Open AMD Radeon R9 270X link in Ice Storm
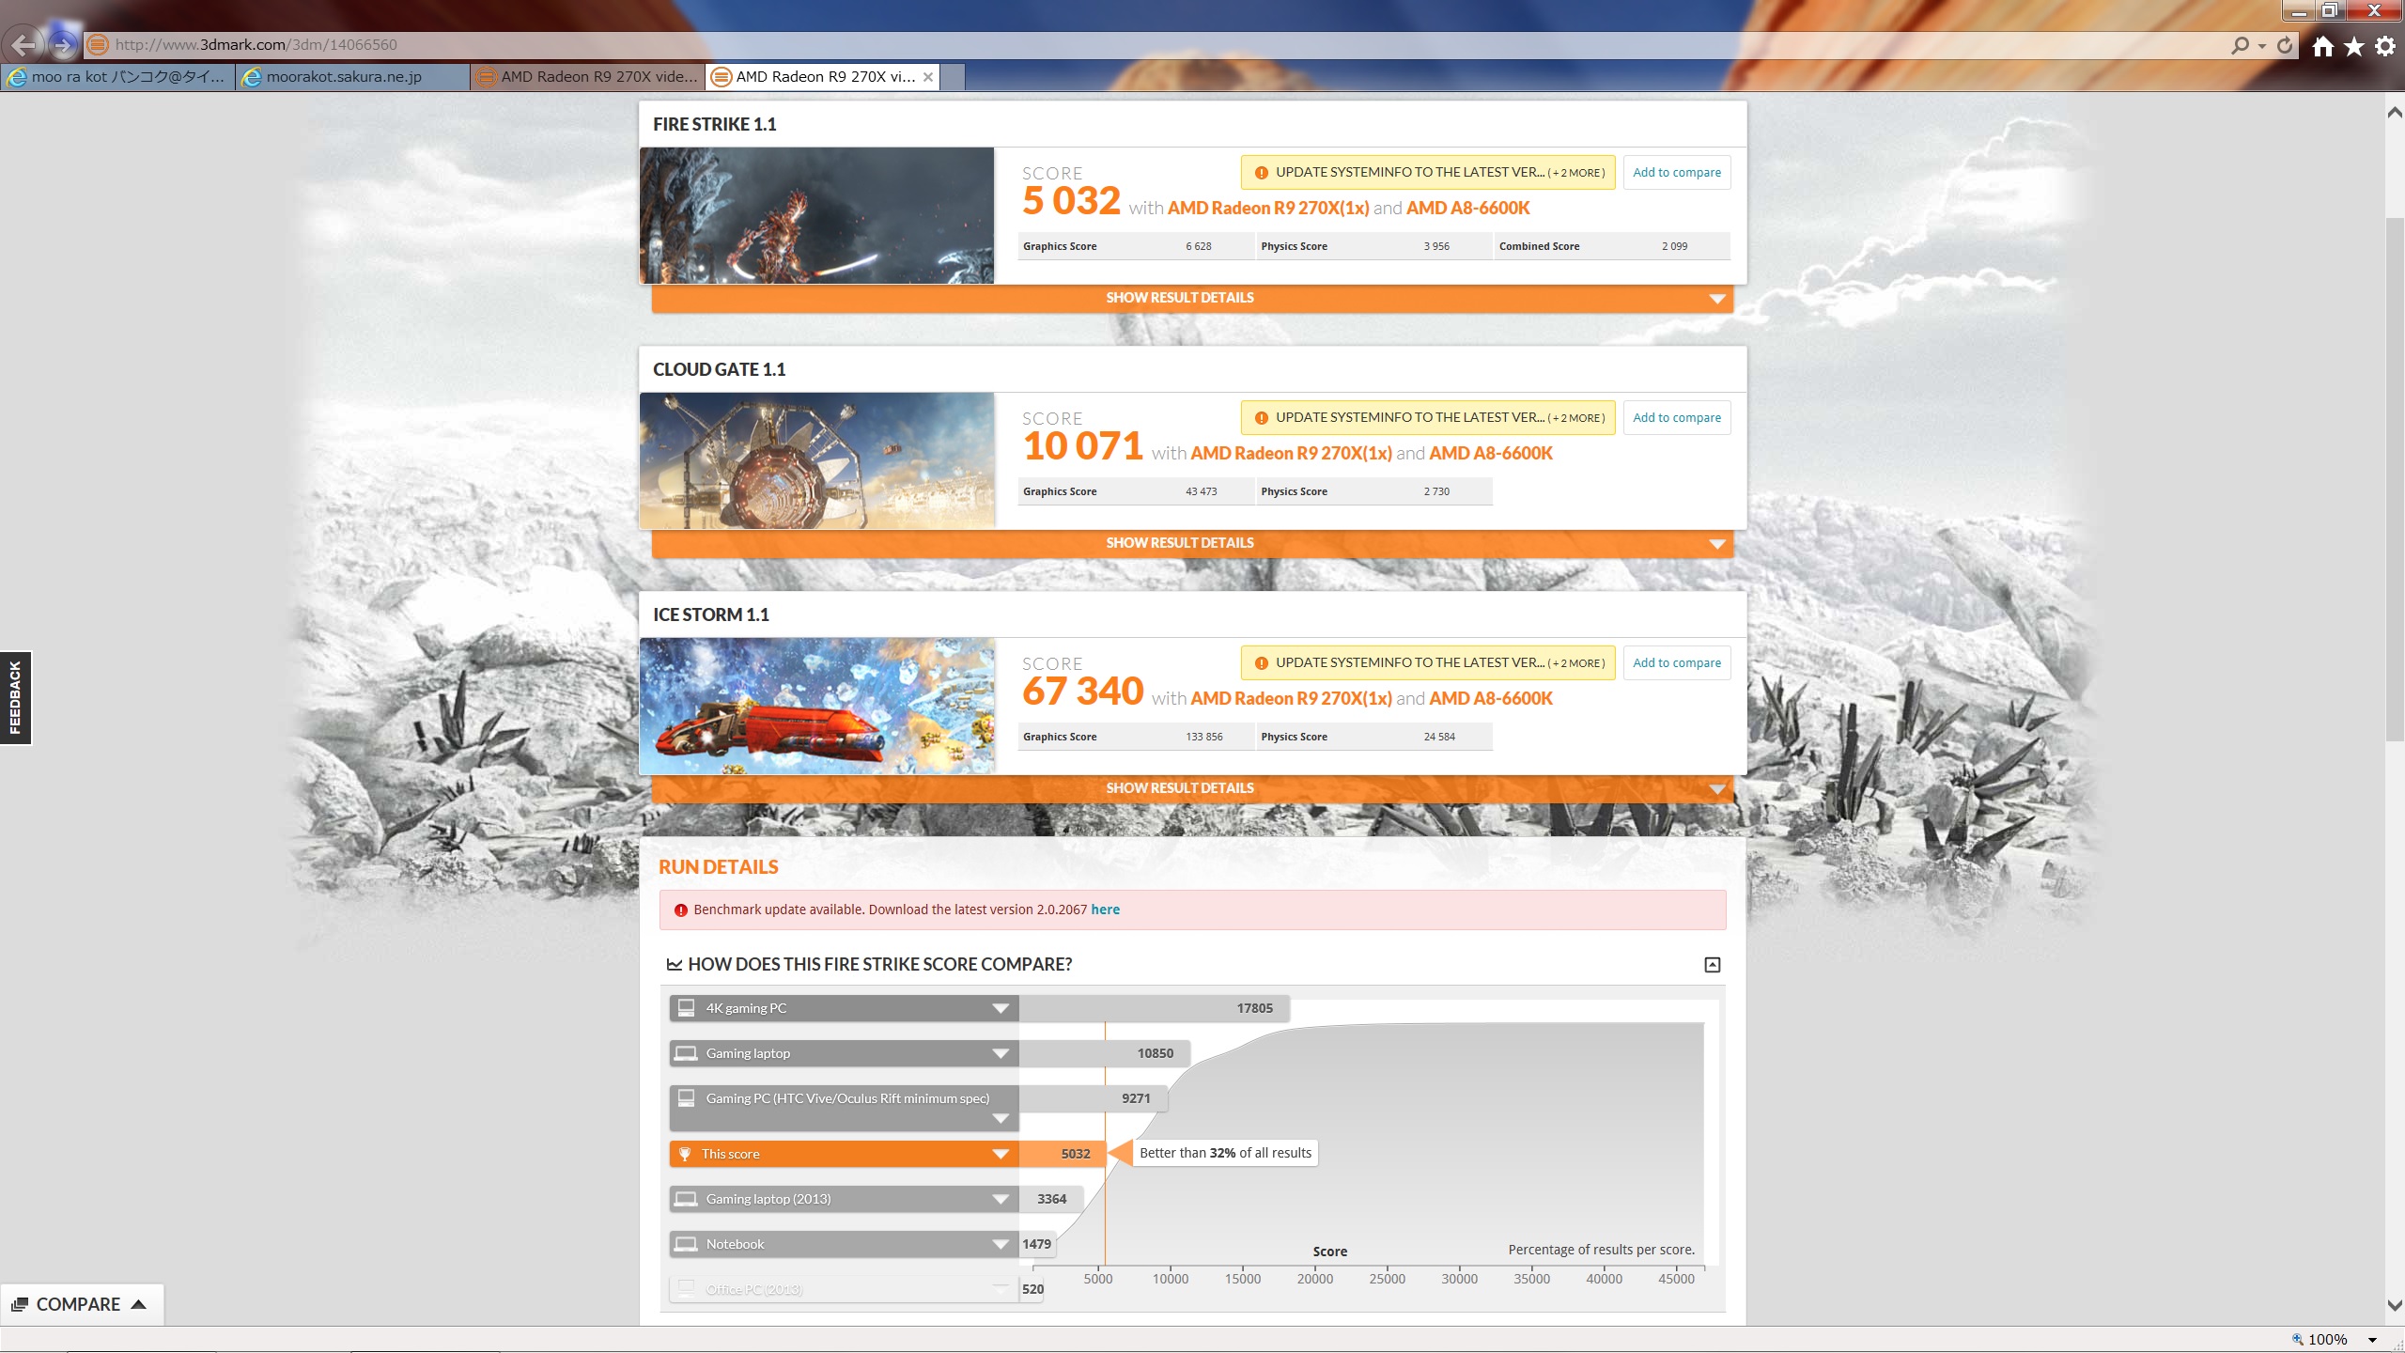The width and height of the screenshot is (2405, 1353). (1291, 698)
